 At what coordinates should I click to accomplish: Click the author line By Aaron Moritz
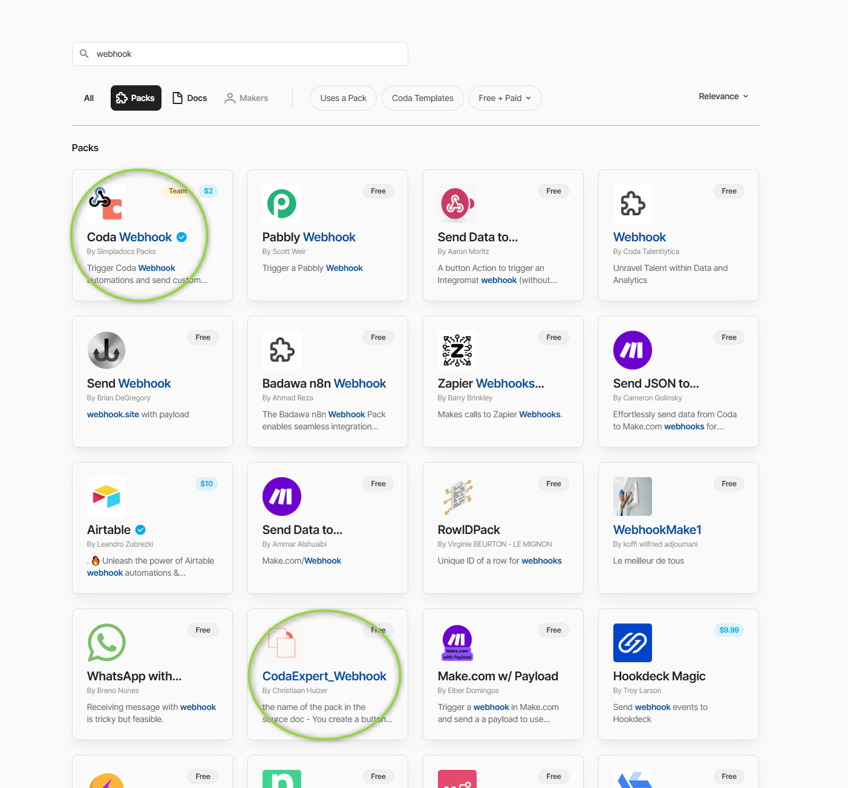(x=463, y=252)
